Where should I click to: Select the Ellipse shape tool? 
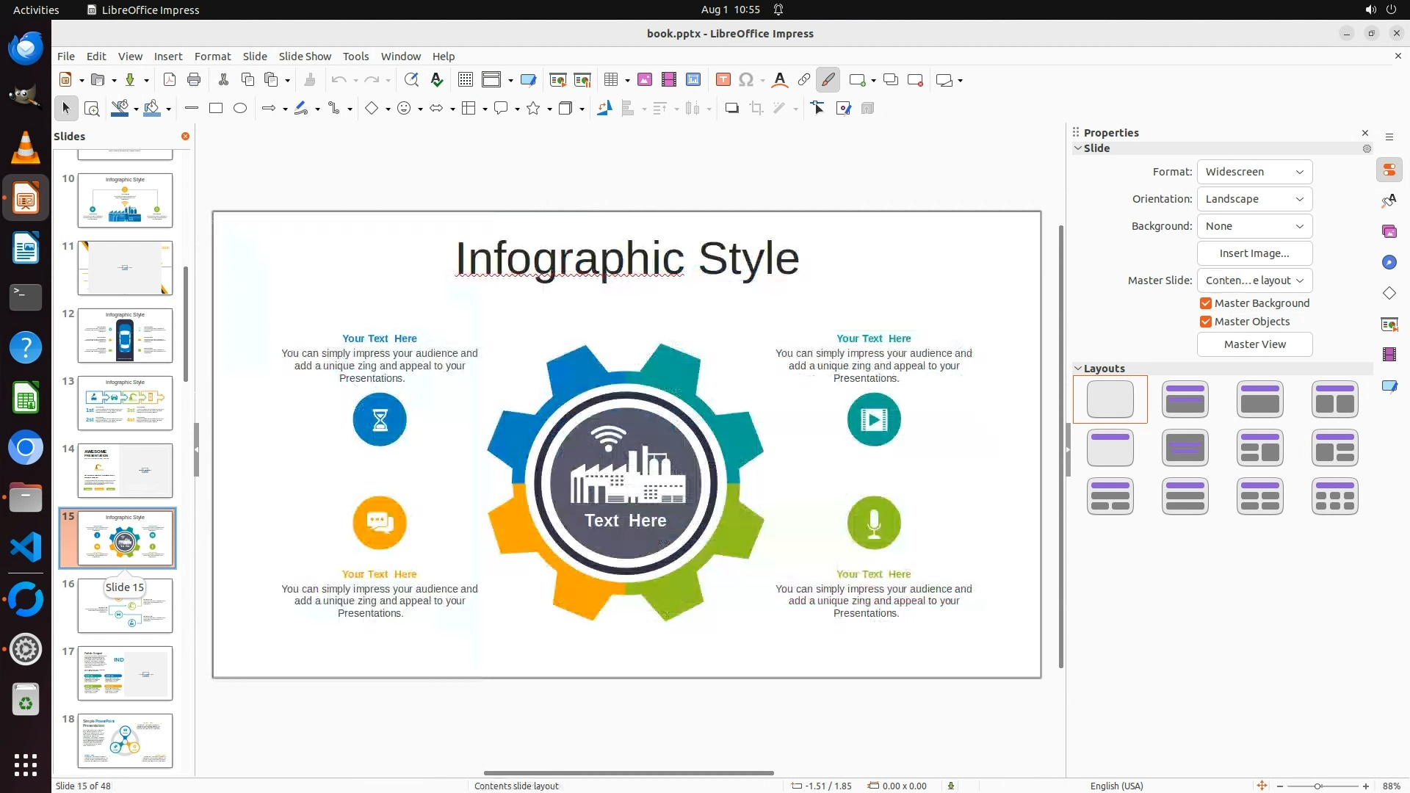coord(240,108)
